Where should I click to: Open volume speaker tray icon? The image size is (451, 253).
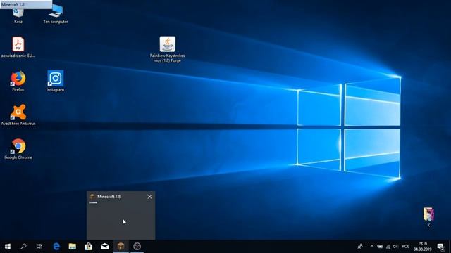point(395,247)
